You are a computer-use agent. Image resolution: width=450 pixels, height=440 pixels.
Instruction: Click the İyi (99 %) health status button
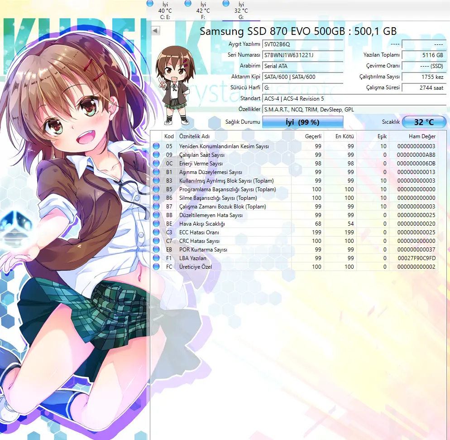[303, 122]
